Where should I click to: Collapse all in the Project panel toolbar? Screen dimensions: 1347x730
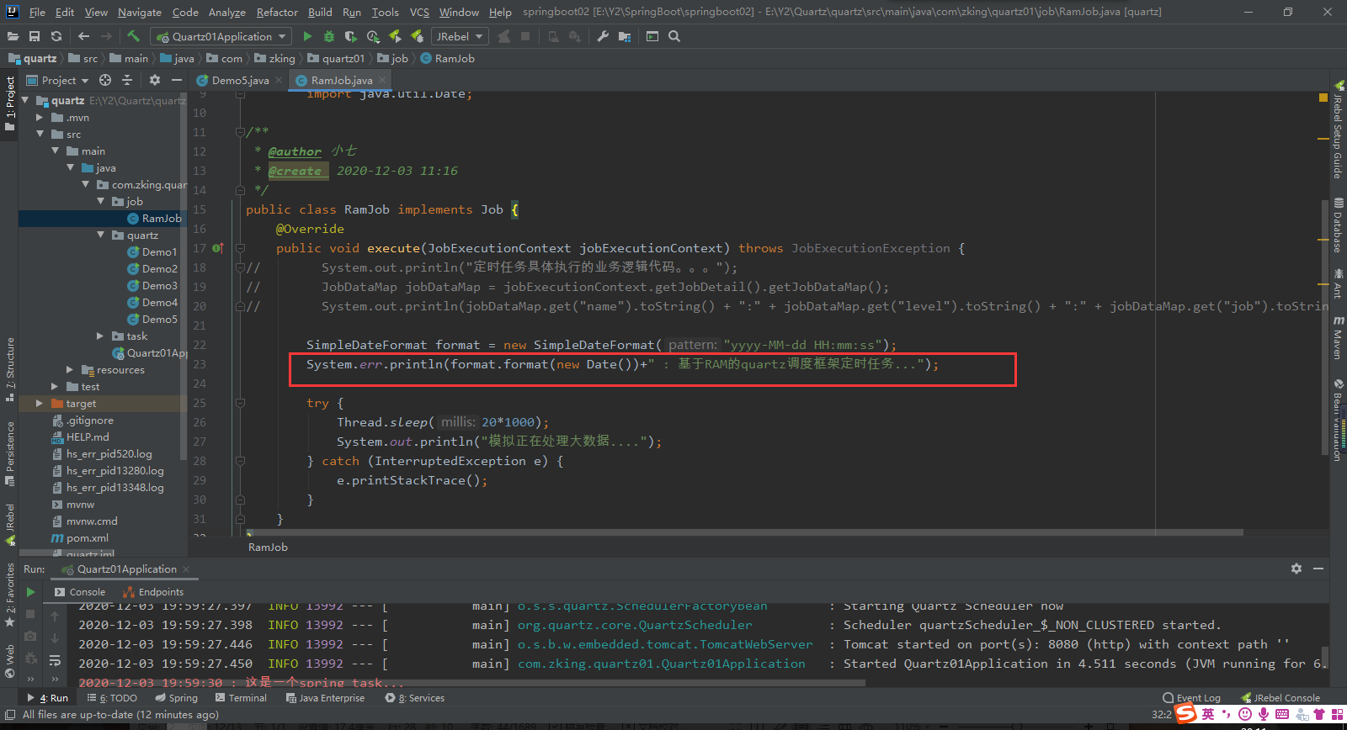(127, 80)
